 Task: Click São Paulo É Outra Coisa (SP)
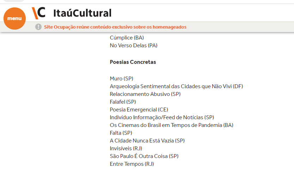pos(144,156)
